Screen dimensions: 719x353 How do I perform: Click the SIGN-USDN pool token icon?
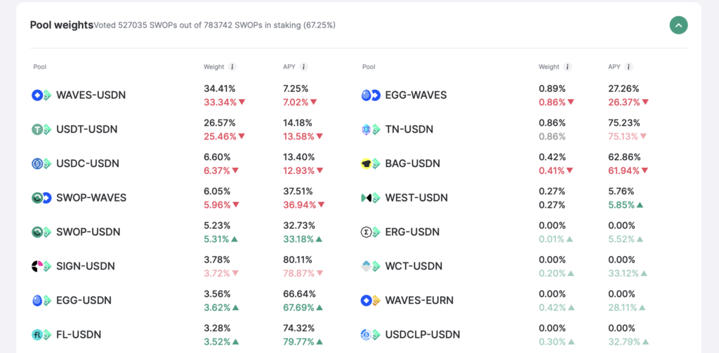coord(41,267)
